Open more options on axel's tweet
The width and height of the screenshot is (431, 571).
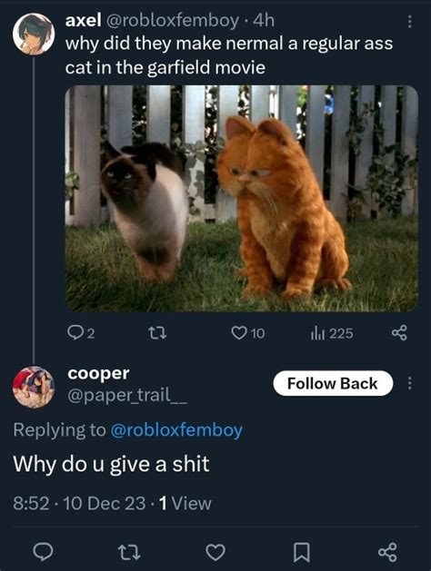point(409,22)
